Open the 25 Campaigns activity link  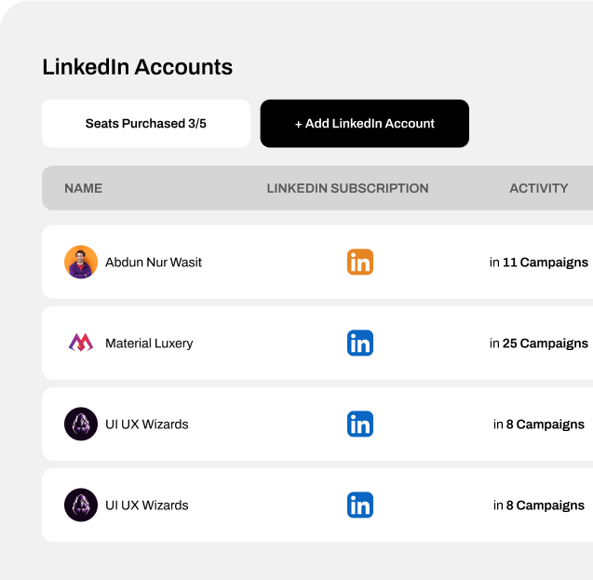[x=538, y=343]
